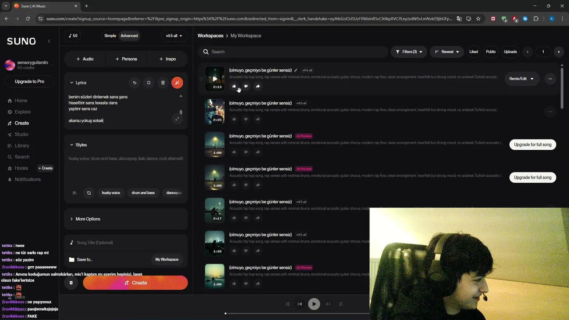The image size is (569, 320).
Task: Share the first song in the list
Action: tap(258, 86)
